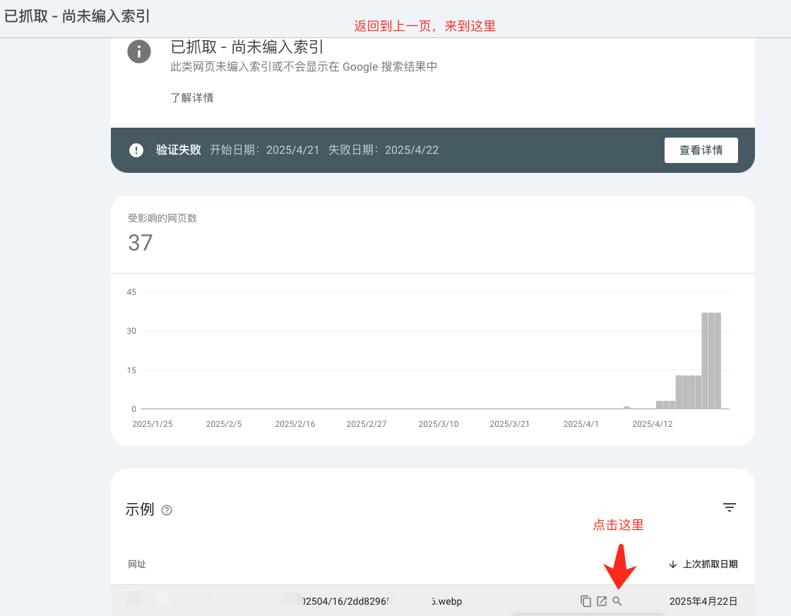Click the top bar title 已抓取 - 尚未编入索引
This screenshot has width=791, height=616.
click(77, 16)
